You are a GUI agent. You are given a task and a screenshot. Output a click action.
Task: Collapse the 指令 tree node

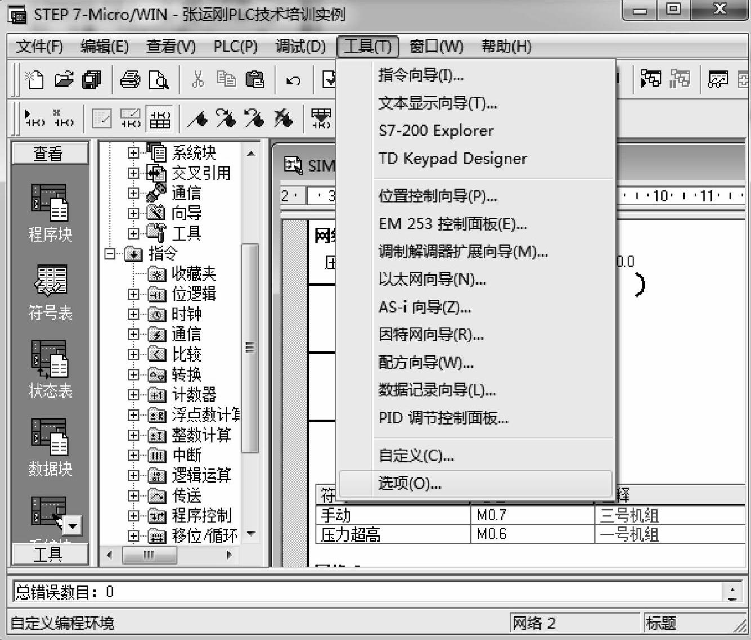point(110,254)
